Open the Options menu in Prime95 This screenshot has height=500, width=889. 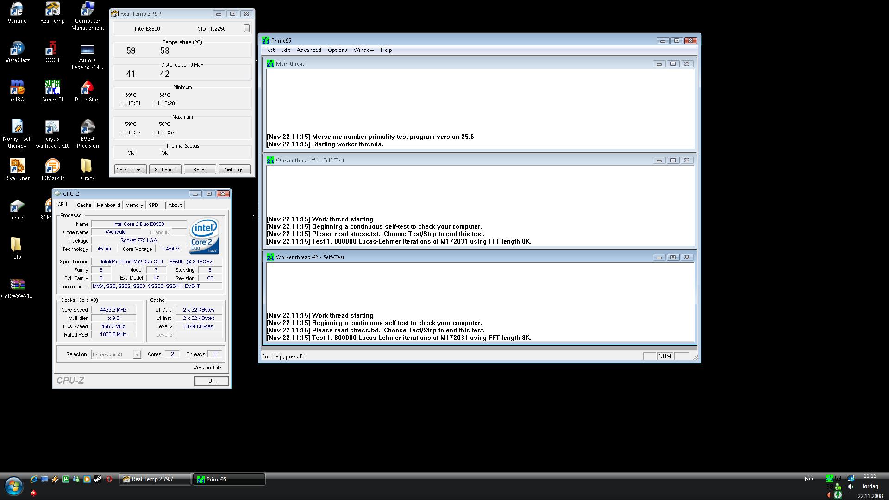(x=338, y=50)
